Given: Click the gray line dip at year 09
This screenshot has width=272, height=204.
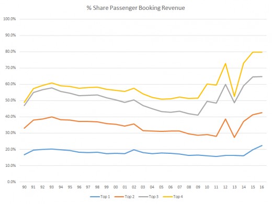Looking at the screenshot, I should coord(198,115).
